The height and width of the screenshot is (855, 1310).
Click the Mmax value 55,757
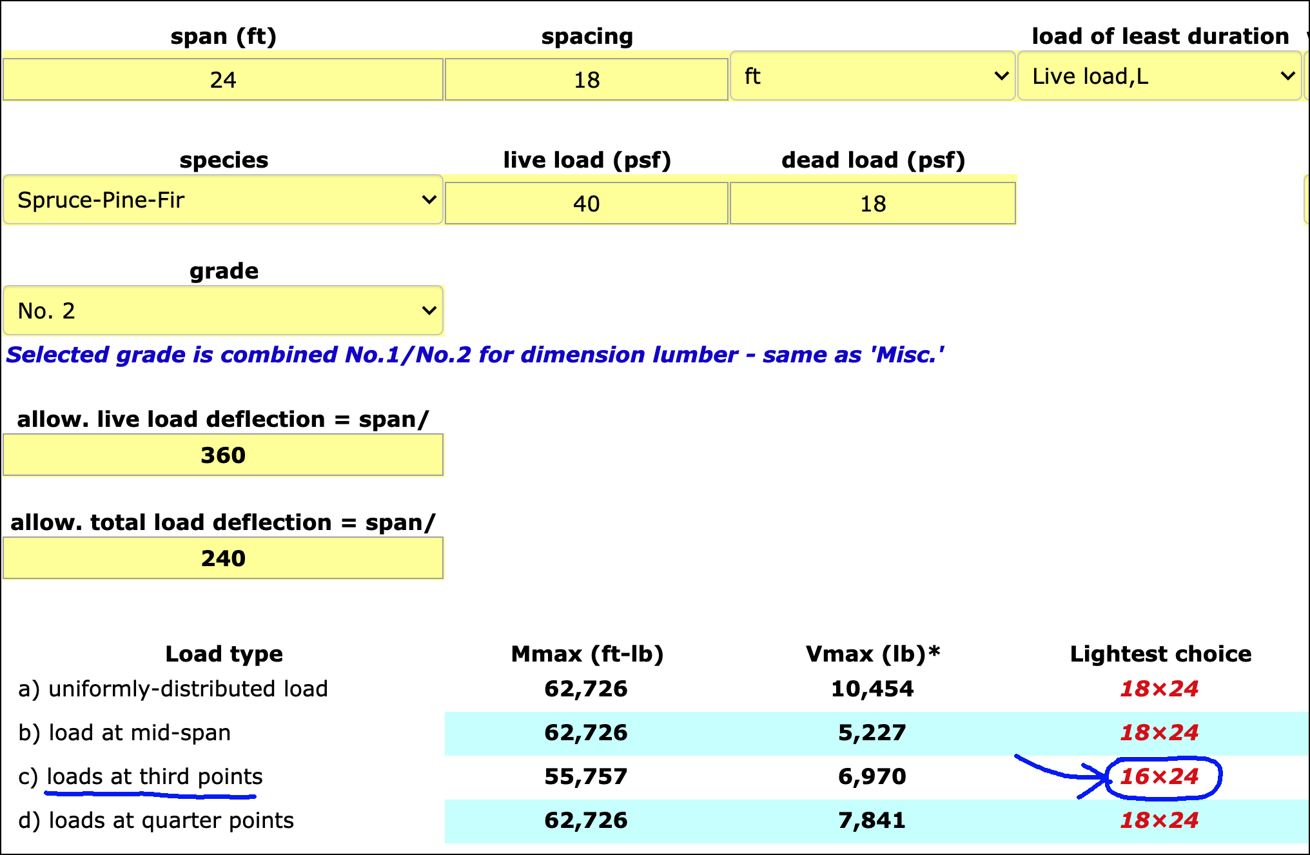pyautogui.click(x=585, y=776)
